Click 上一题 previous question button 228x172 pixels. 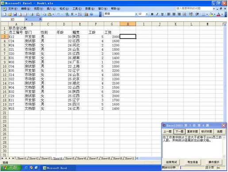[168, 132]
